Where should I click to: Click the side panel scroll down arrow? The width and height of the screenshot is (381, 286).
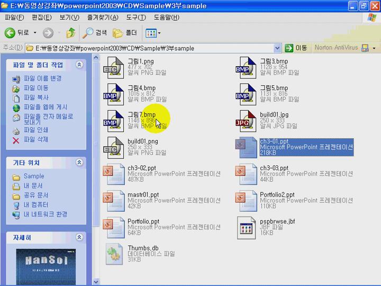click(96, 282)
